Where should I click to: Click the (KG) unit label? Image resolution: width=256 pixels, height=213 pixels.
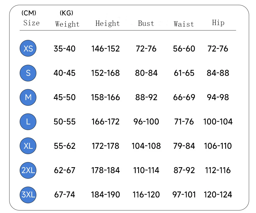point(66,13)
